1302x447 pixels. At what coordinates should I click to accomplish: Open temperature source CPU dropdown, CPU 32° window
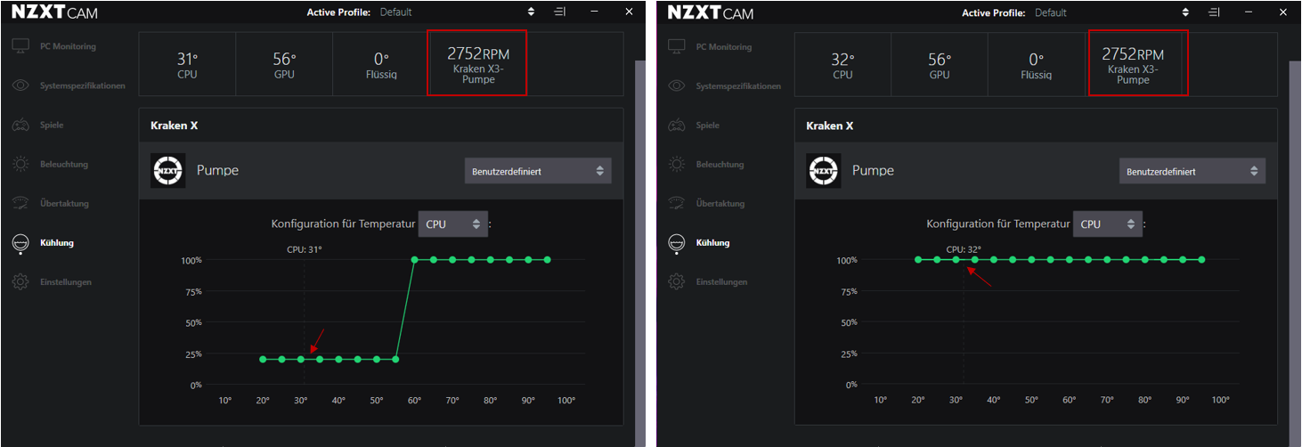[x=1108, y=224]
